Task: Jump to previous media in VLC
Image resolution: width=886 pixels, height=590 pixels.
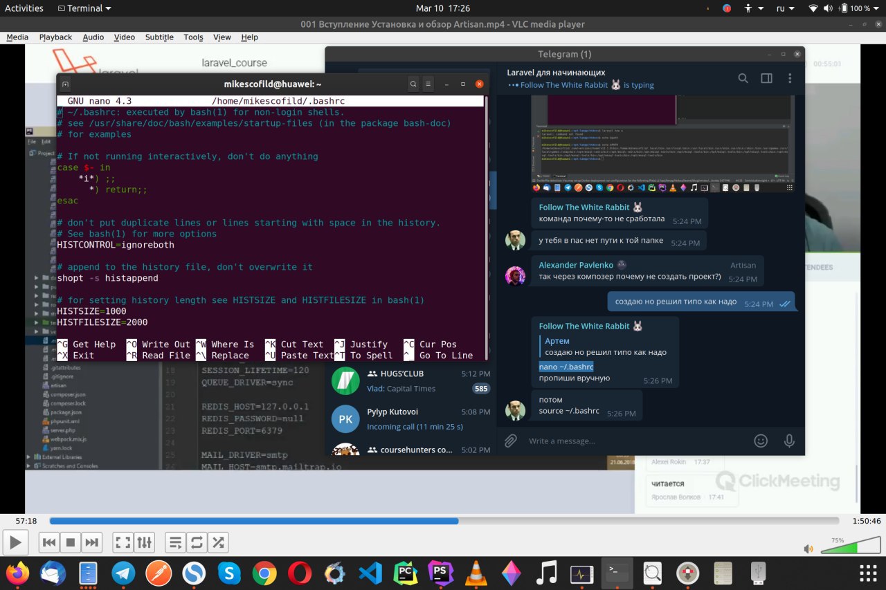Action: coord(48,542)
